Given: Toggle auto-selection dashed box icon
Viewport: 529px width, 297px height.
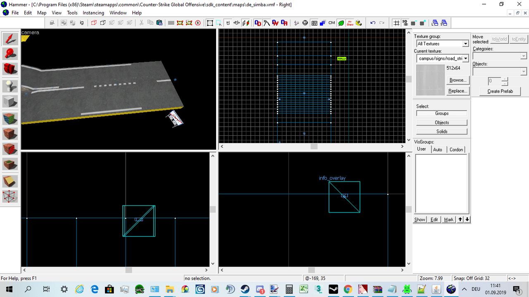Looking at the screenshot, I should point(219,23).
